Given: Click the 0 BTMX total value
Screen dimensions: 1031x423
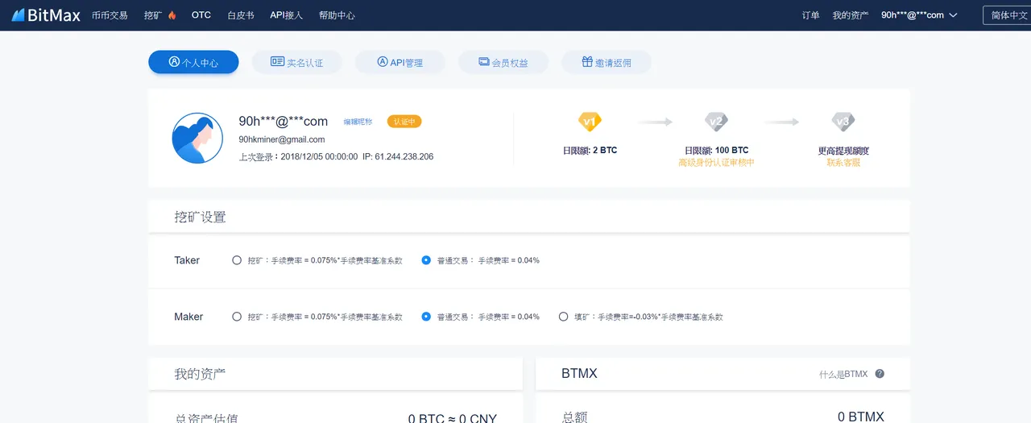Looking at the screenshot, I should tap(861, 417).
